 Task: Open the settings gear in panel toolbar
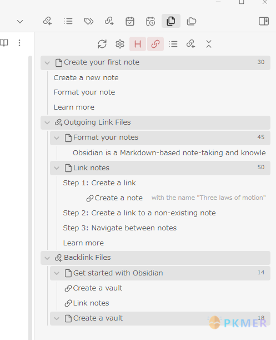(120, 44)
